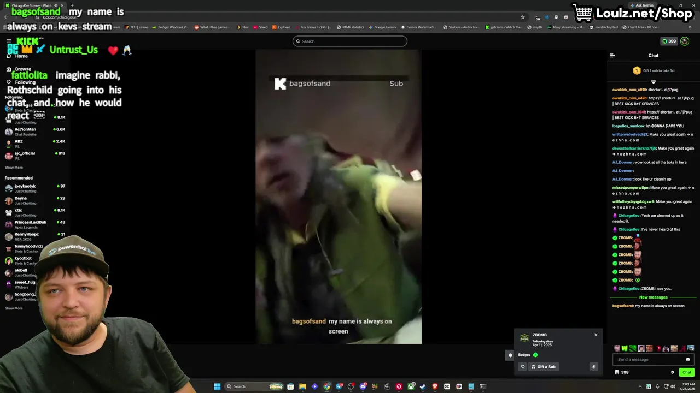This screenshot has height=393, width=700.
Task: Click the system tray volume icon
Action: point(673,386)
